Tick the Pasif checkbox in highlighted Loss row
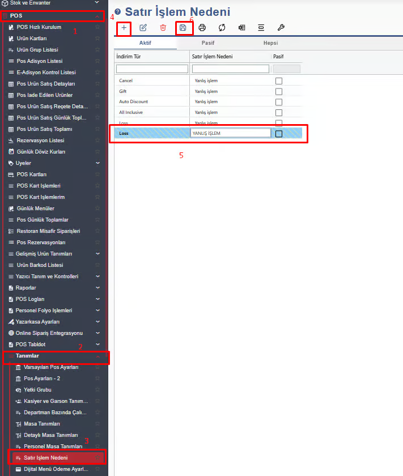Screen dimensions: 403x476 (278, 134)
